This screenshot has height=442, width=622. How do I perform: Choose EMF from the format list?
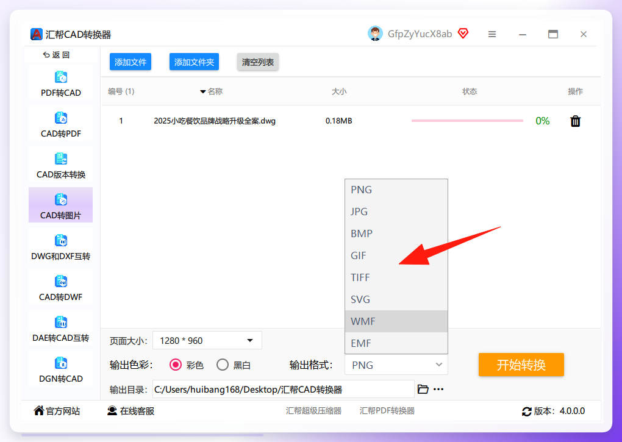[396, 343]
